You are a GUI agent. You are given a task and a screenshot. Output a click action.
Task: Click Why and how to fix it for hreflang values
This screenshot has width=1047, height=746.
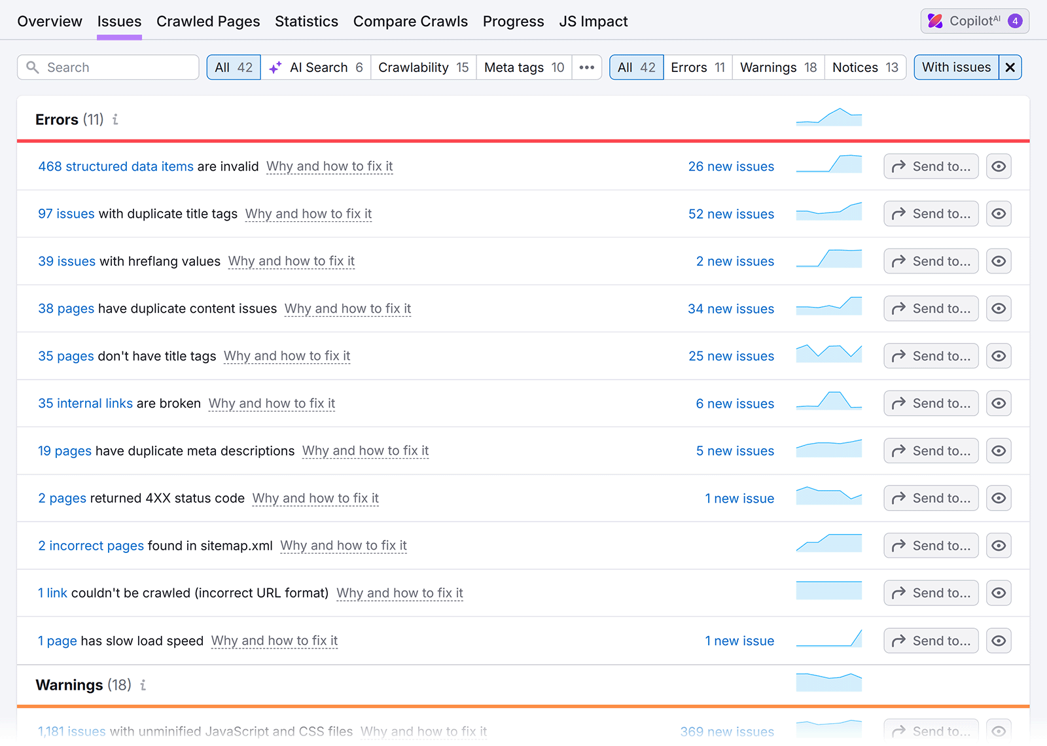pyautogui.click(x=291, y=261)
